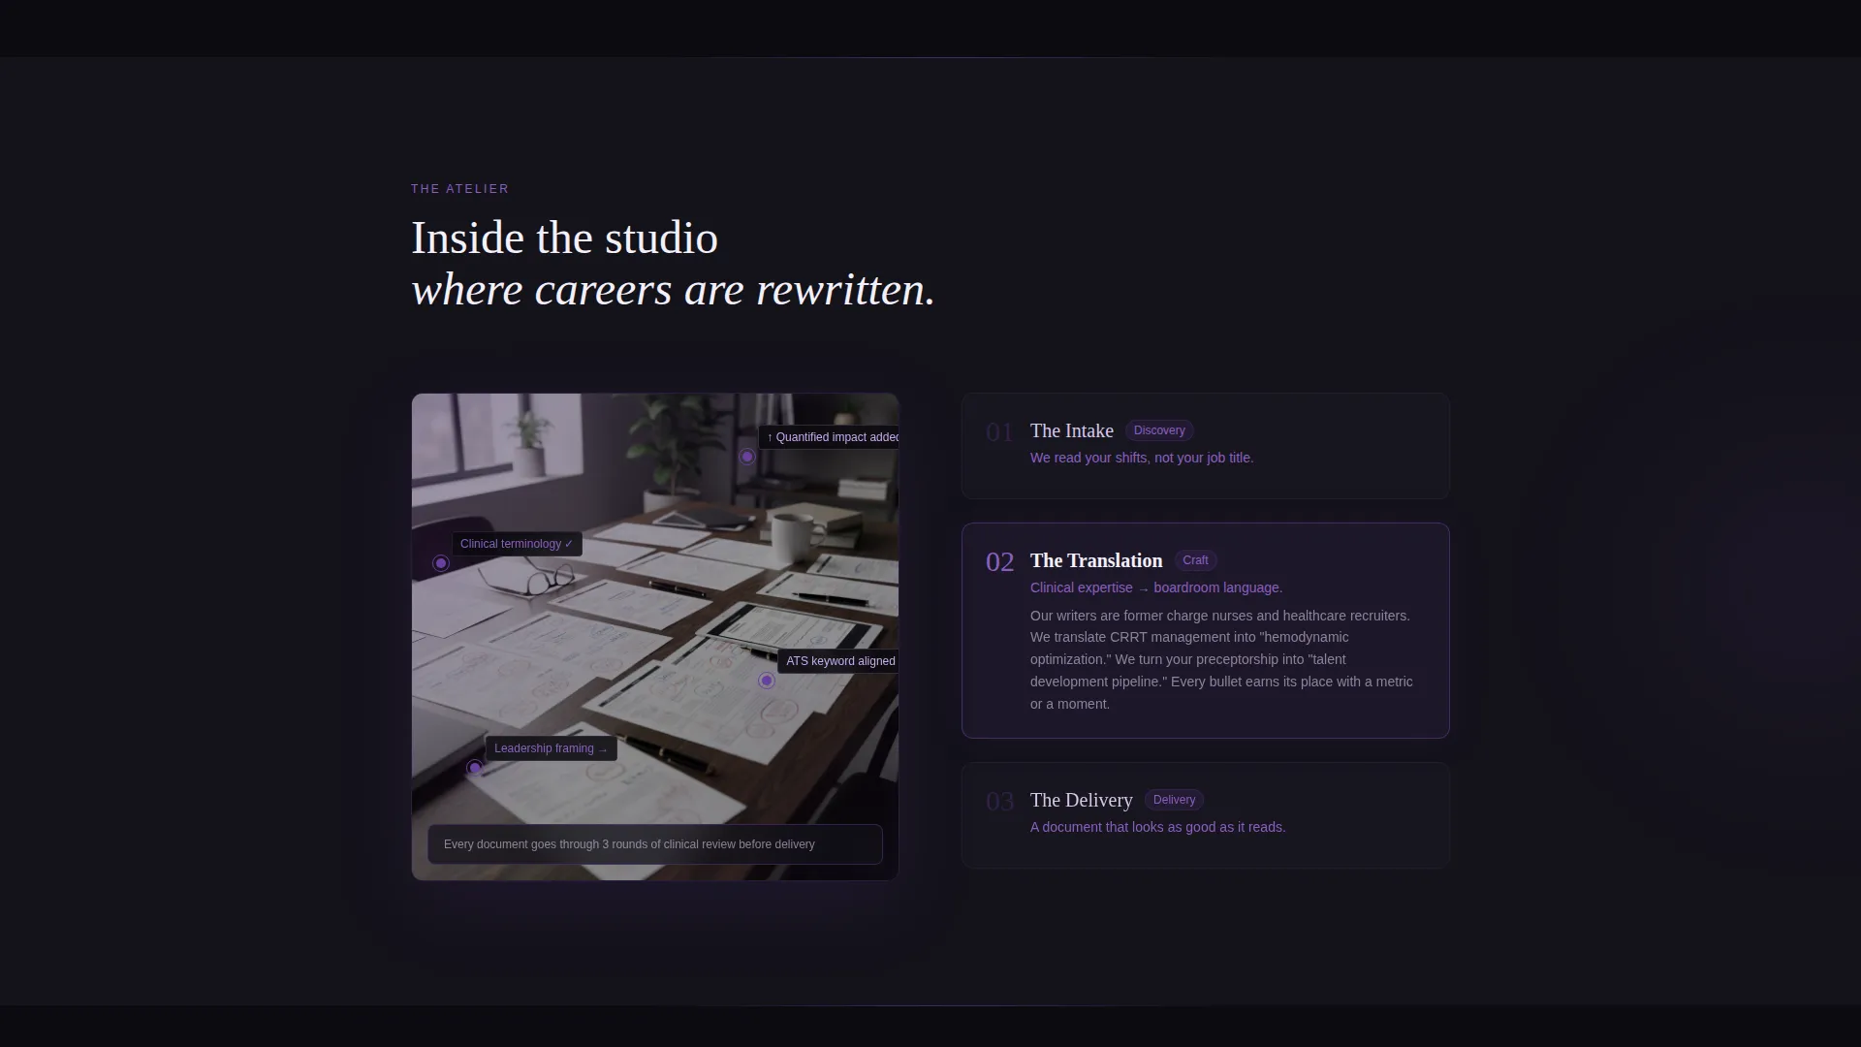This screenshot has width=1861, height=1047.
Task: Click the Leadership framing hotspot dot
Action: pos(475,768)
